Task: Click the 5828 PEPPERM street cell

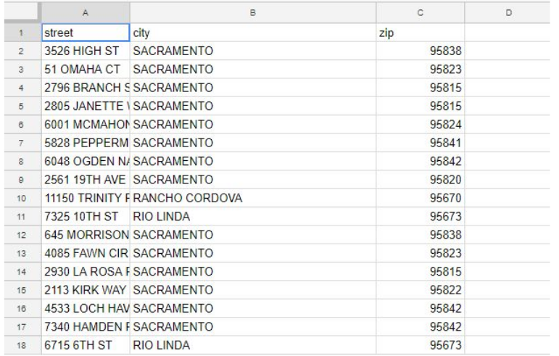Action: tap(86, 143)
